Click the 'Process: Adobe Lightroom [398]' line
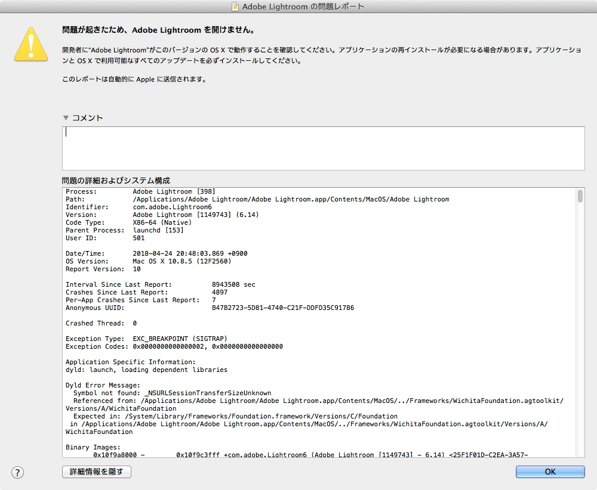 (x=140, y=191)
